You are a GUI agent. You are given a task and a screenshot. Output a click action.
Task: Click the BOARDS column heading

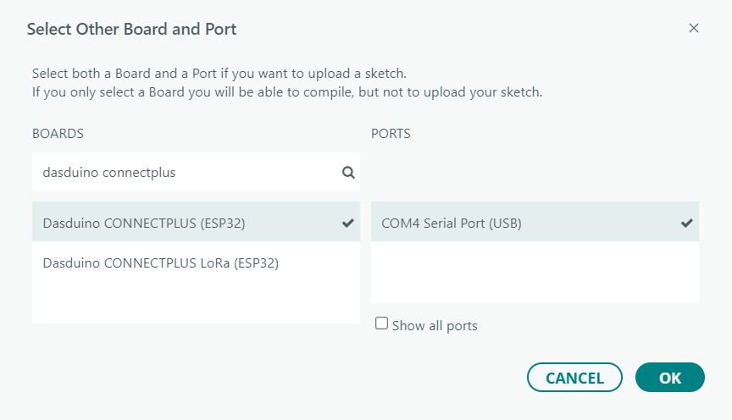coord(58,134)
